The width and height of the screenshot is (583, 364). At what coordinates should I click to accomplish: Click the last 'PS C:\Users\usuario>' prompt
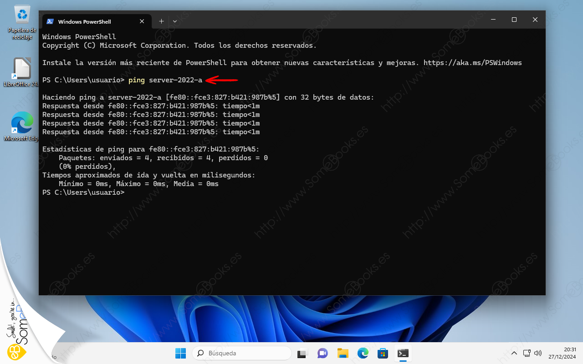83,192
